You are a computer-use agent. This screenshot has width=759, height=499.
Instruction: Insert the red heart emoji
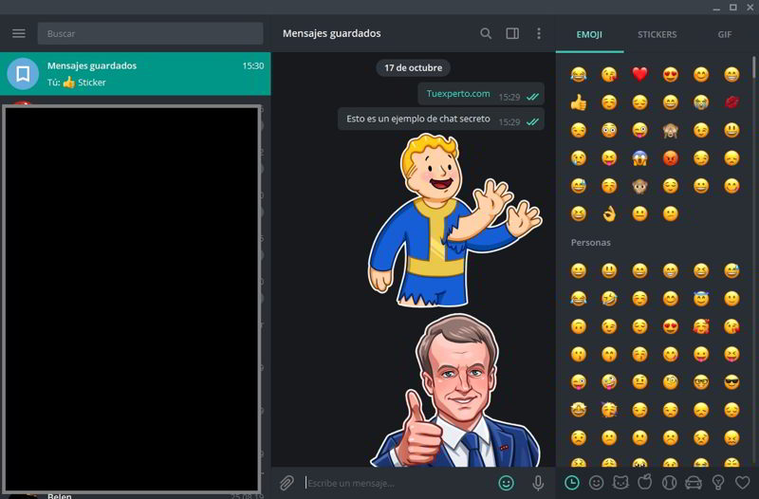[x=639, y=74]
